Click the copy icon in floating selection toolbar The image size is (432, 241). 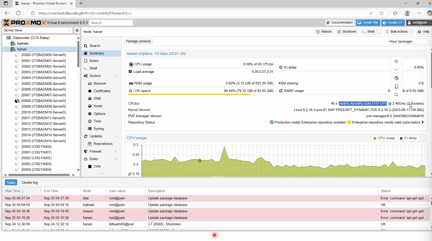coord(396,86)
